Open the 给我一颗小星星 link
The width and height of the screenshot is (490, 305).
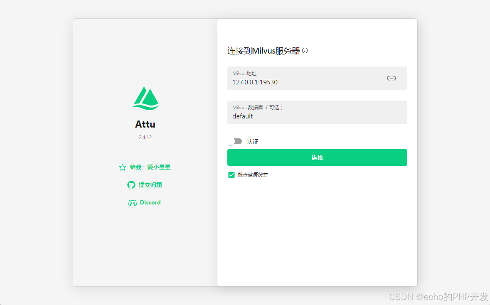point(150,167)
